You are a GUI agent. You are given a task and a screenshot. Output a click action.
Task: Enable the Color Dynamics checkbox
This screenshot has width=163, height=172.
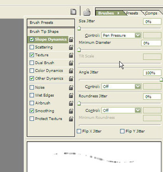[x=32, y=71]
